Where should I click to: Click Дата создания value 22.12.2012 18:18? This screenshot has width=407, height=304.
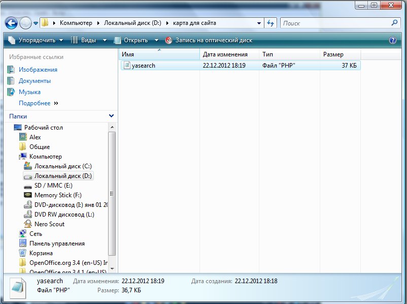[256, 281]
